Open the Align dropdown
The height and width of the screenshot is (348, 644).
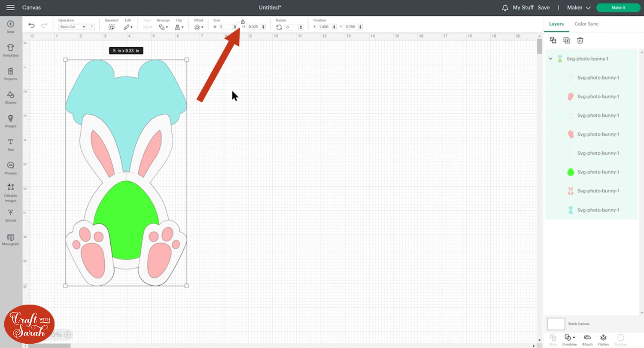coord(147,27)
